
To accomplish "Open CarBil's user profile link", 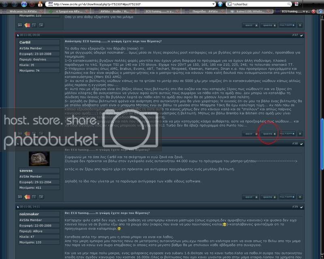I will pos(25,42).
